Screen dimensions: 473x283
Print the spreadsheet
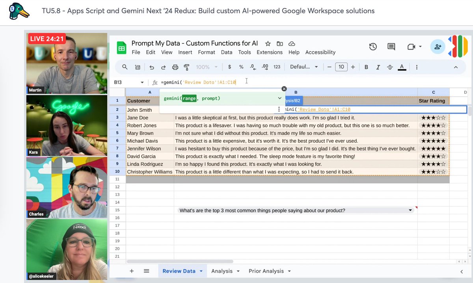pyautogui.click(x=175, y=67)
